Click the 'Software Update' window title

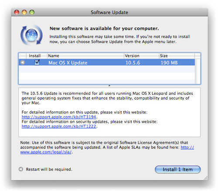tap(109, 12)
